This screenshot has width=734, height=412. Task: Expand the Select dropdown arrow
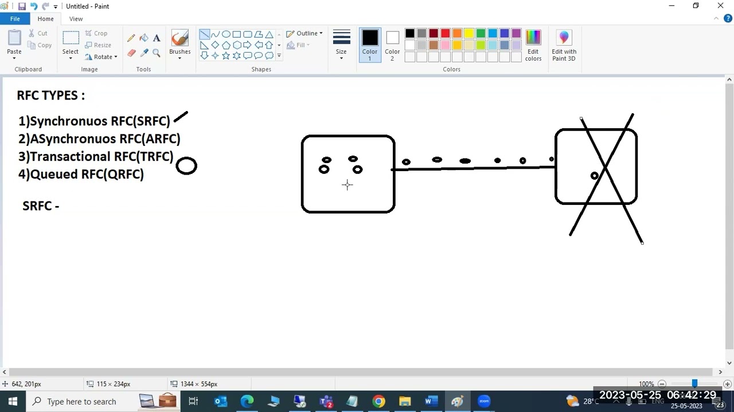click(x=71, y=58)
